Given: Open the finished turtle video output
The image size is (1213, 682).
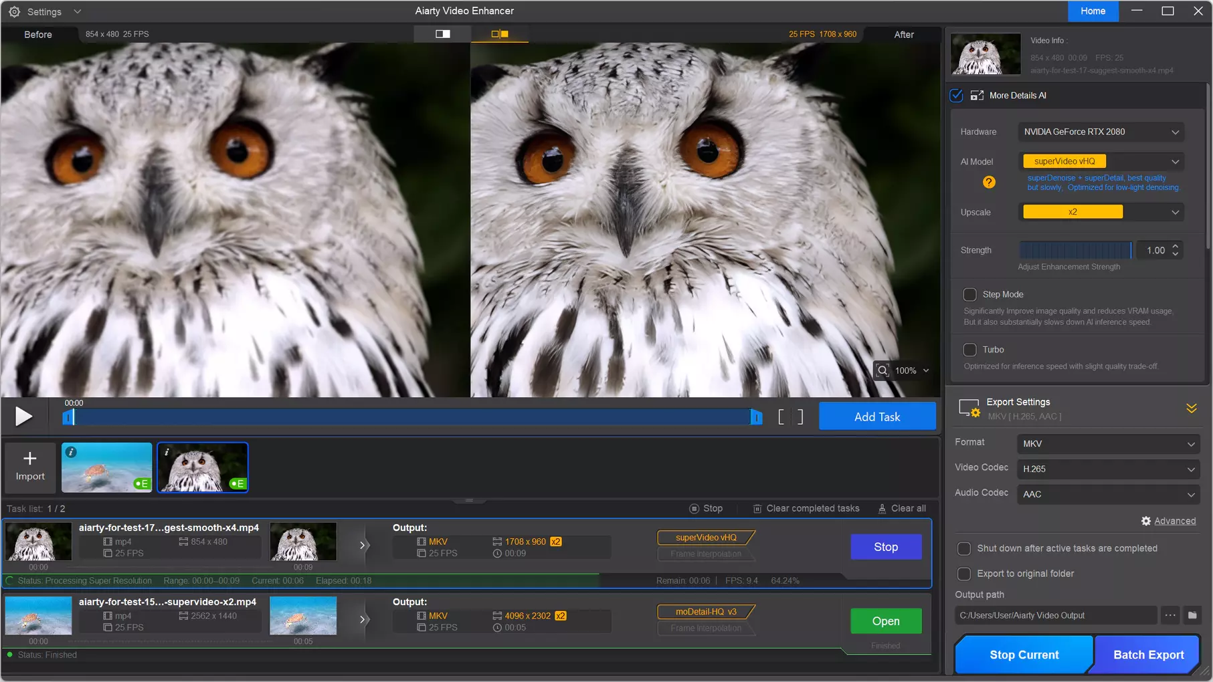Looking at the screenshot, I should point(886,621).
